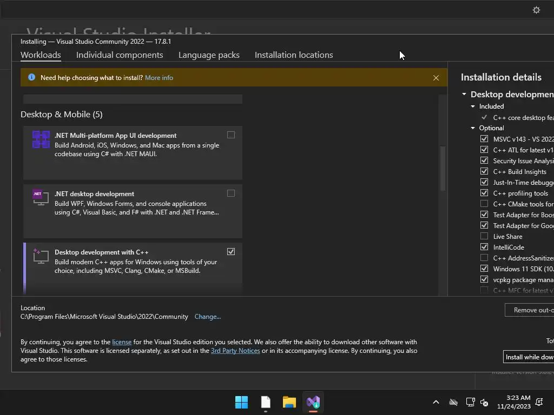This screenshot has width=554, height=415.
Task: Select the .NET desktop development workload title
Action: 94,194
